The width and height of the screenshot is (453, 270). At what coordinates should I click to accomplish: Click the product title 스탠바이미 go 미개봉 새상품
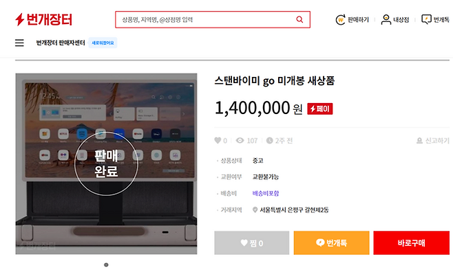click(x=275, y=80)
